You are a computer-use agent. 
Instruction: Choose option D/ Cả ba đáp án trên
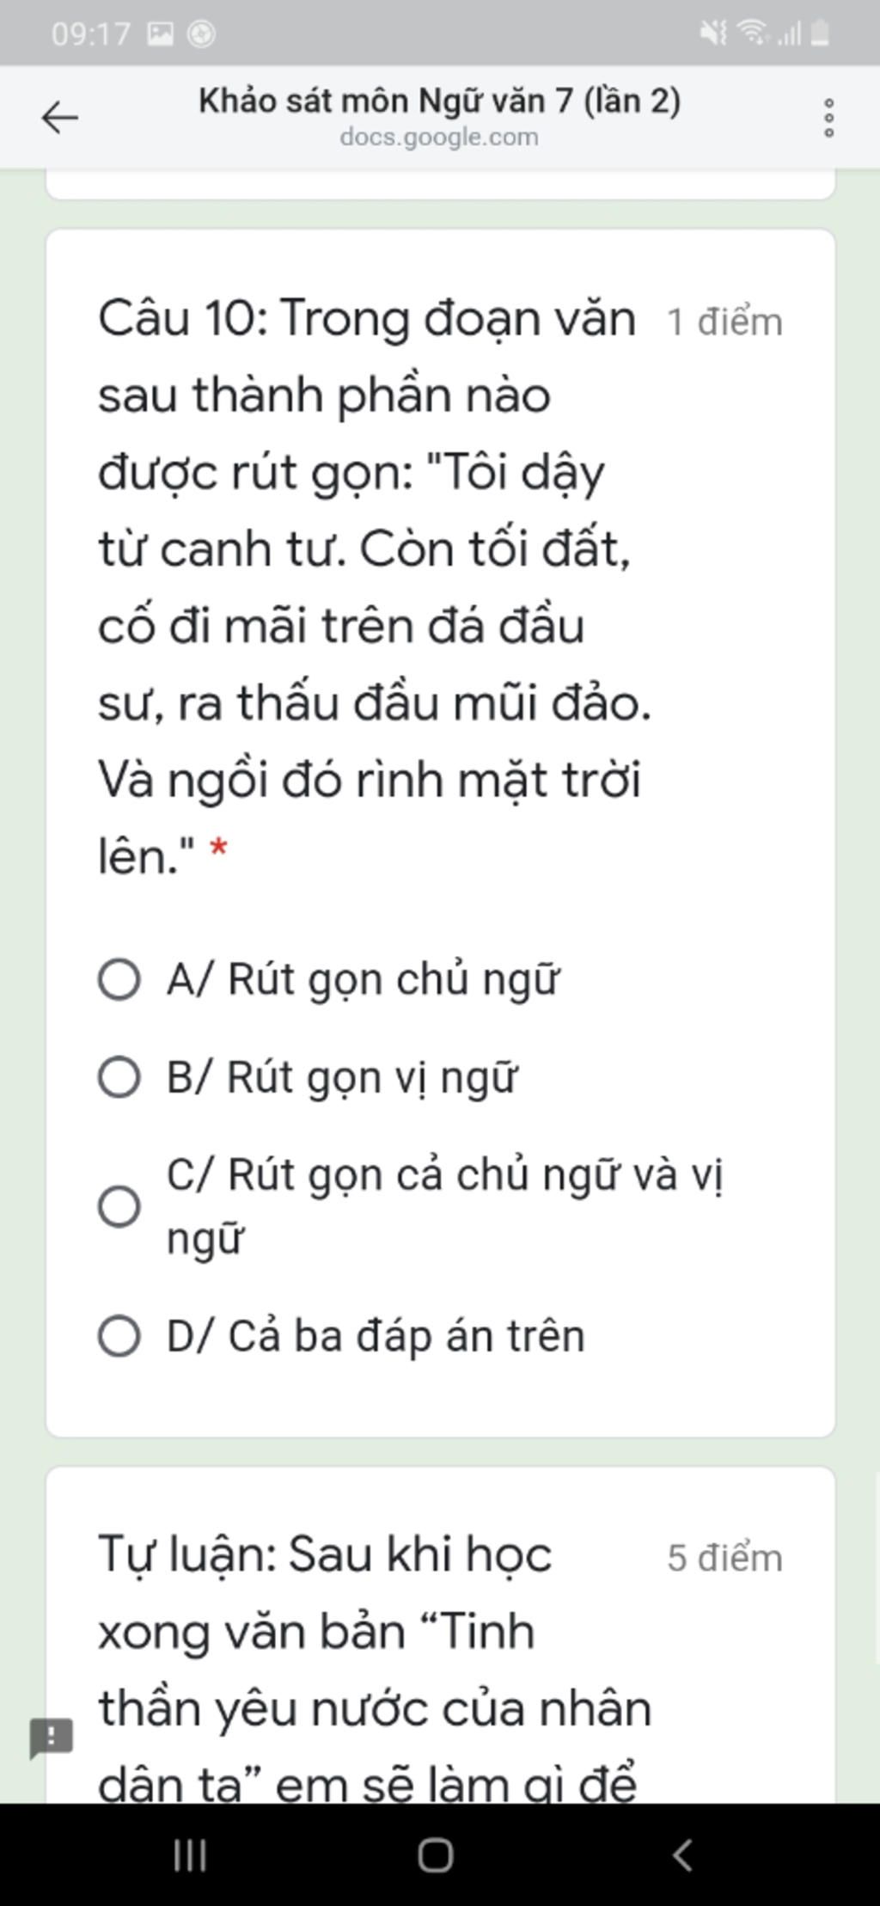(x=119, y=1336)
